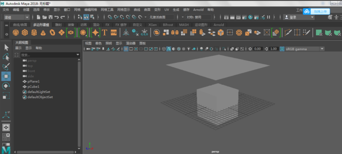This screenshot has width=342, height=154.
Task: Toggle snap to curves magnet
Action: (x=116, y=17)
